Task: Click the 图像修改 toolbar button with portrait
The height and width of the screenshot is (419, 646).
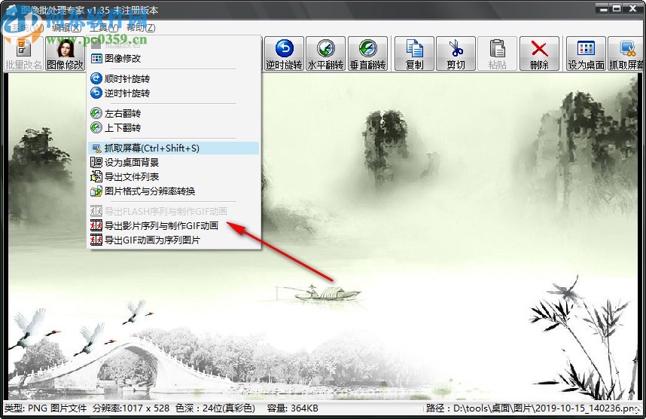Action: (x=65, y=54)
